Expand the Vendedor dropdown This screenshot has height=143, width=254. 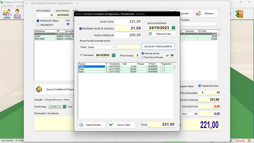click(216, 24)
